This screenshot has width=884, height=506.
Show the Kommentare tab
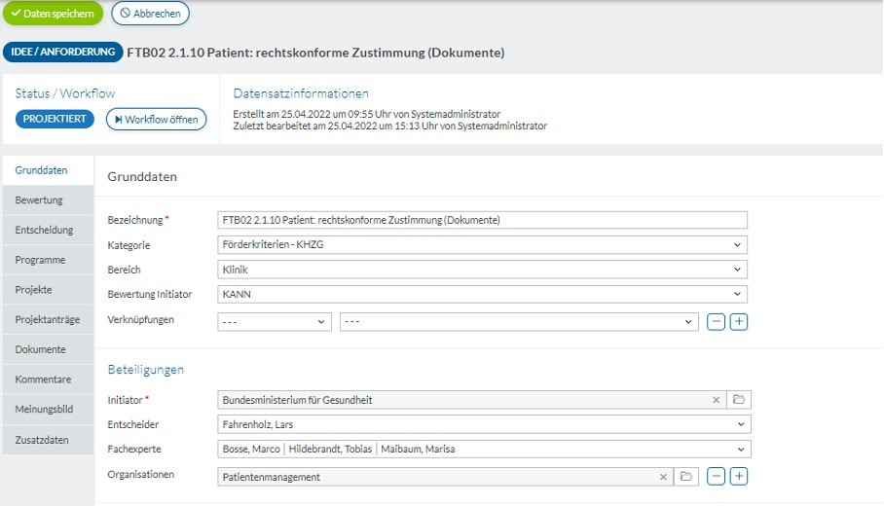[x=48, y=379]
